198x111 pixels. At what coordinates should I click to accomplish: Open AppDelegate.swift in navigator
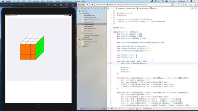[89, 15]
